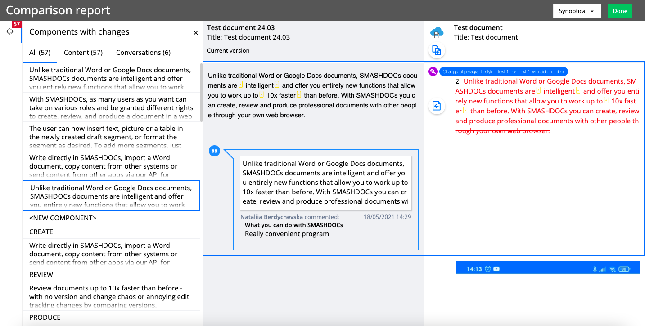Click the 'Title: Test document 24.03' text

coord(248,37)
